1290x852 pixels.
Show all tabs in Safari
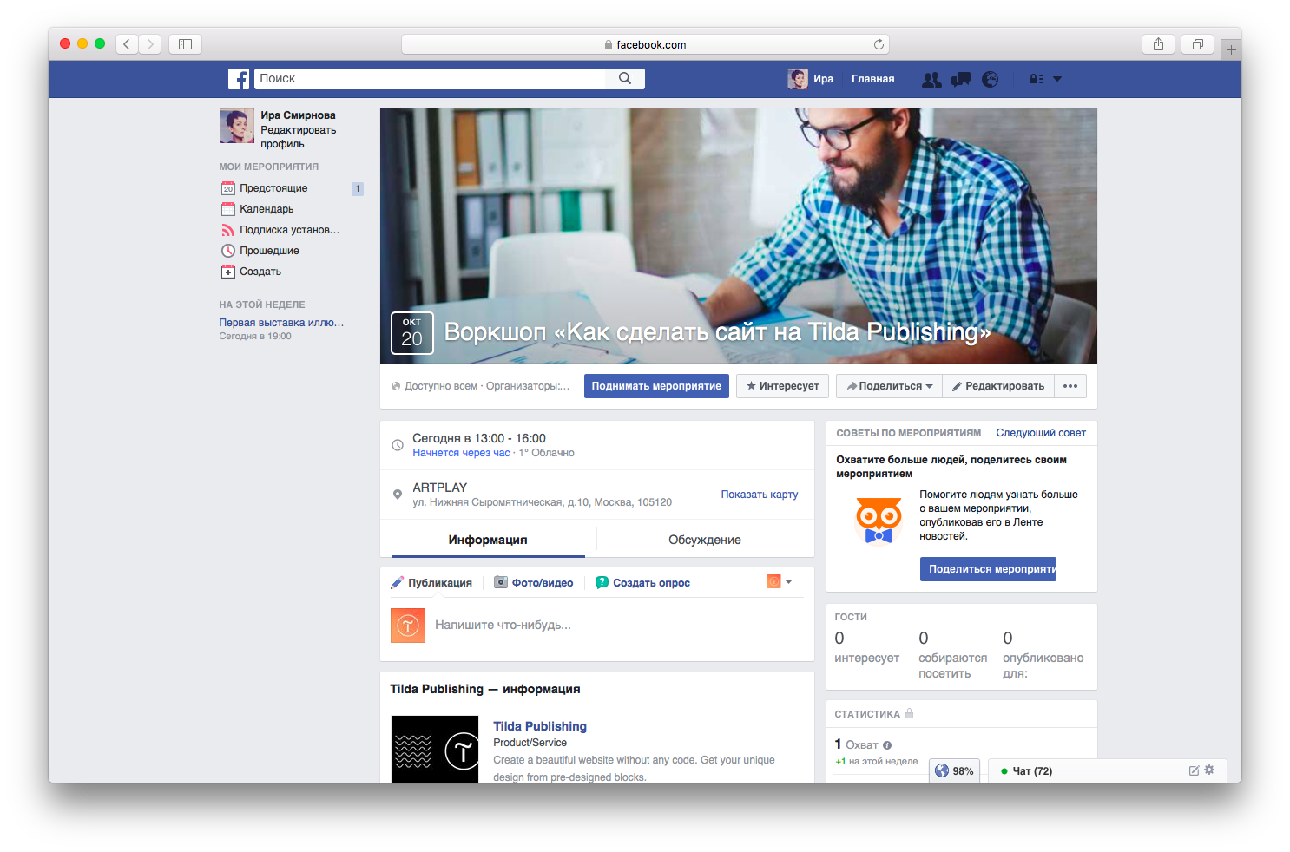click(x=1198, y=44)
